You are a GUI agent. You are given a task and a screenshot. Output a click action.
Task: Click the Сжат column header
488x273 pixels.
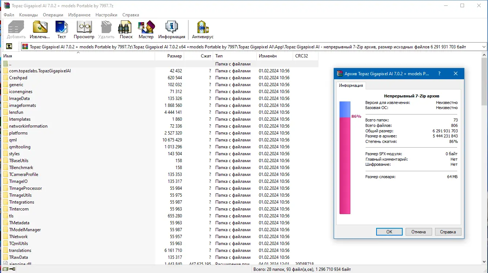click(198, 56)
